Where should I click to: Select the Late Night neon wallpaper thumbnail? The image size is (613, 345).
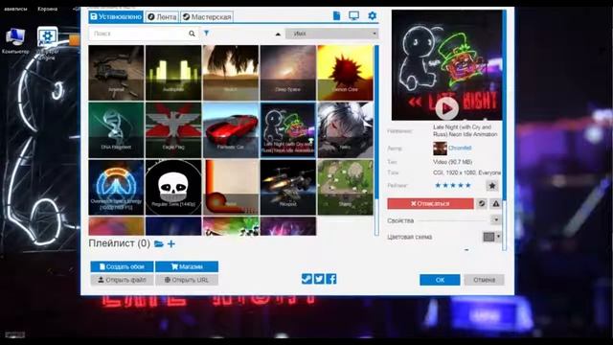[287, 130]
